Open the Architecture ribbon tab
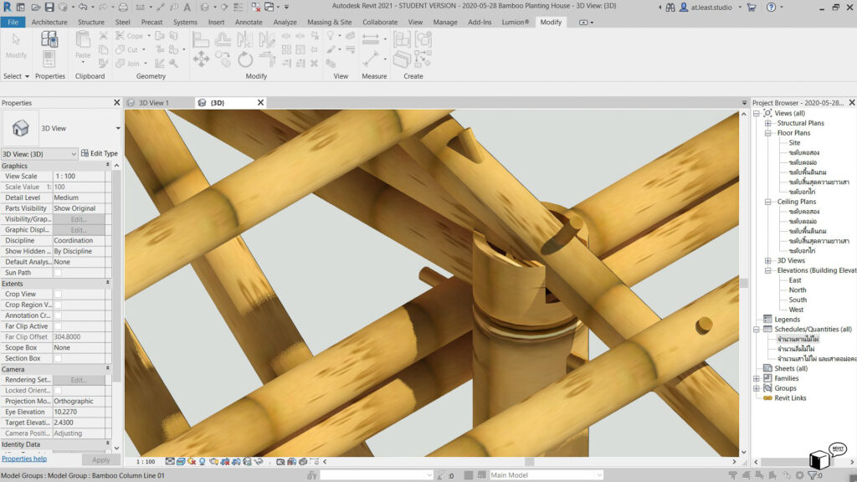The width and height of the screenshot is (857, 482). 49,22
